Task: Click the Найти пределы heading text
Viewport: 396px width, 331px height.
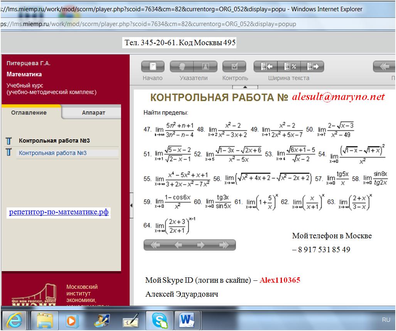Action: click(166, 113)
